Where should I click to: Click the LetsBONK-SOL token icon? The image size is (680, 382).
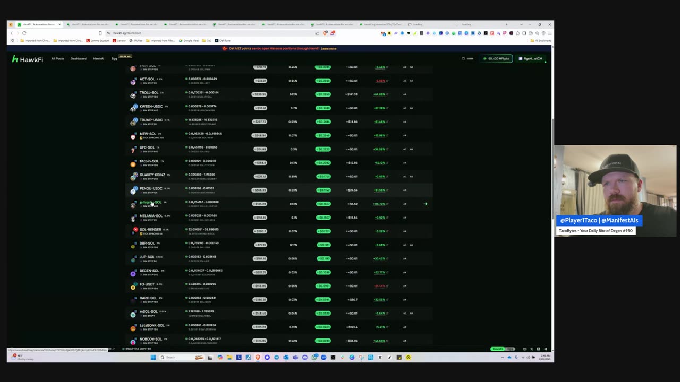point(133,327)
